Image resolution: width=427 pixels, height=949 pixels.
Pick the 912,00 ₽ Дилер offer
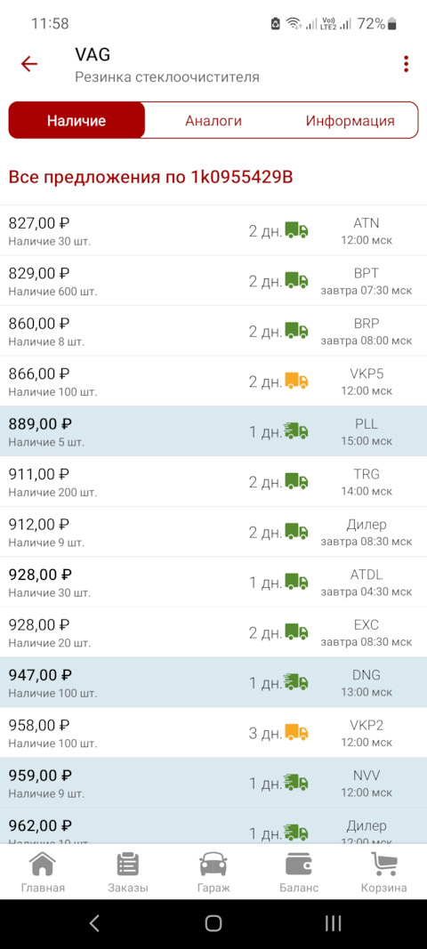pos(213,532)
